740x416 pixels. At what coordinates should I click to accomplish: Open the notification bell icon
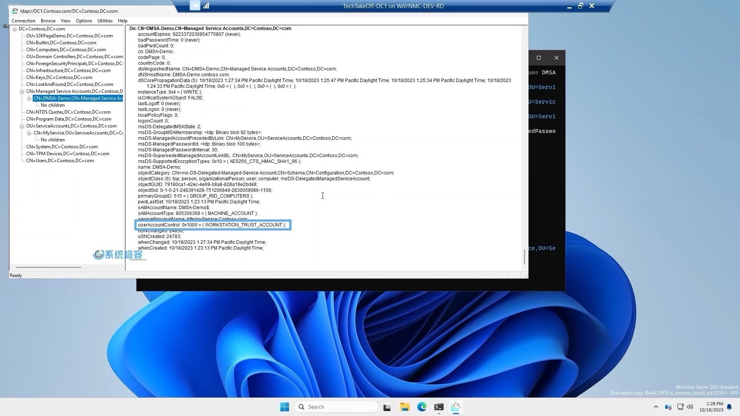click(729, 407)
